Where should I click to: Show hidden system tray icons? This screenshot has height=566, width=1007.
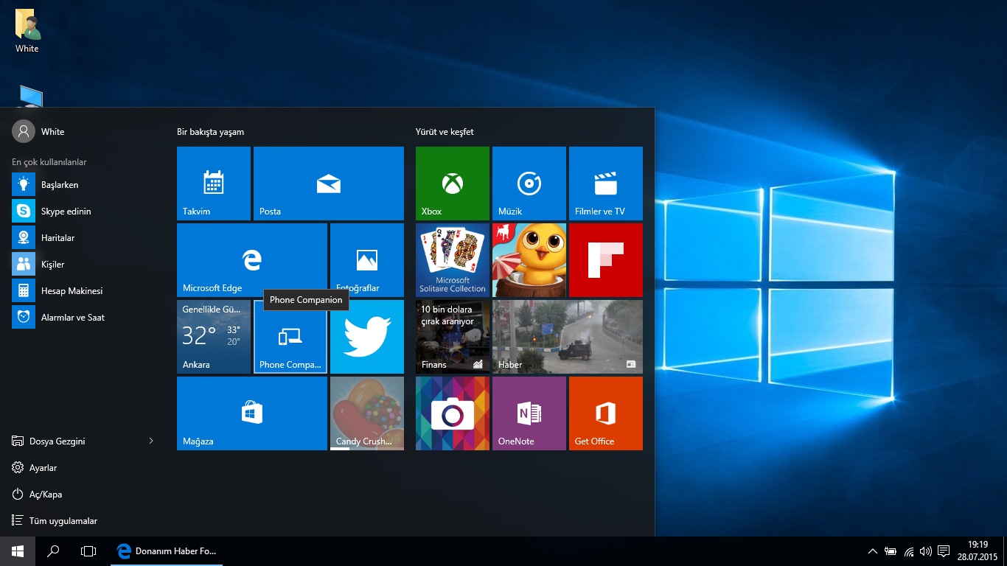(873, 551)
